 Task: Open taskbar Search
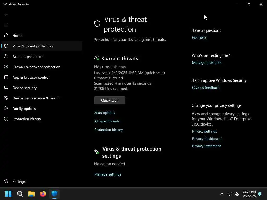tap(20, 194)
